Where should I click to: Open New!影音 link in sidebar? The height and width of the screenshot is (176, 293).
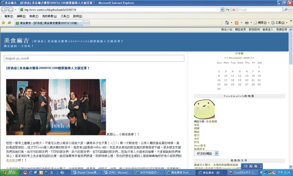coord(200,146)
